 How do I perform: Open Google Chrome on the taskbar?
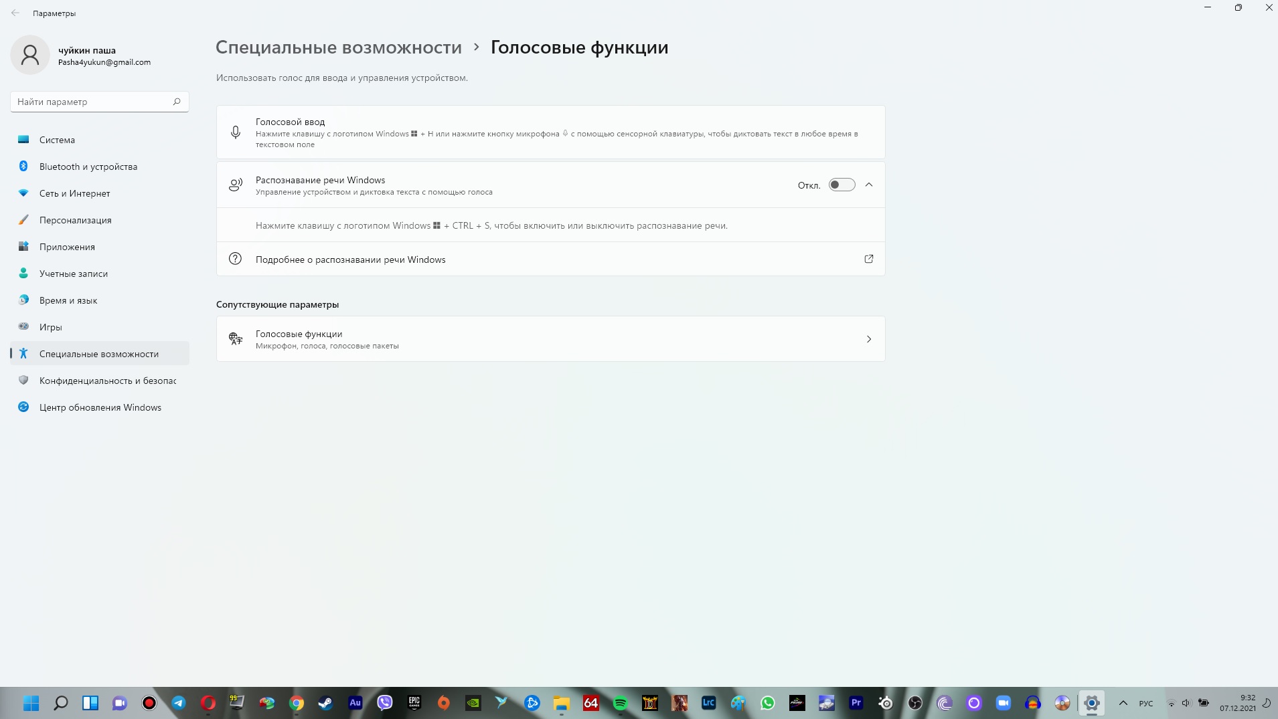pyautogui.click(x=297, y=703)
